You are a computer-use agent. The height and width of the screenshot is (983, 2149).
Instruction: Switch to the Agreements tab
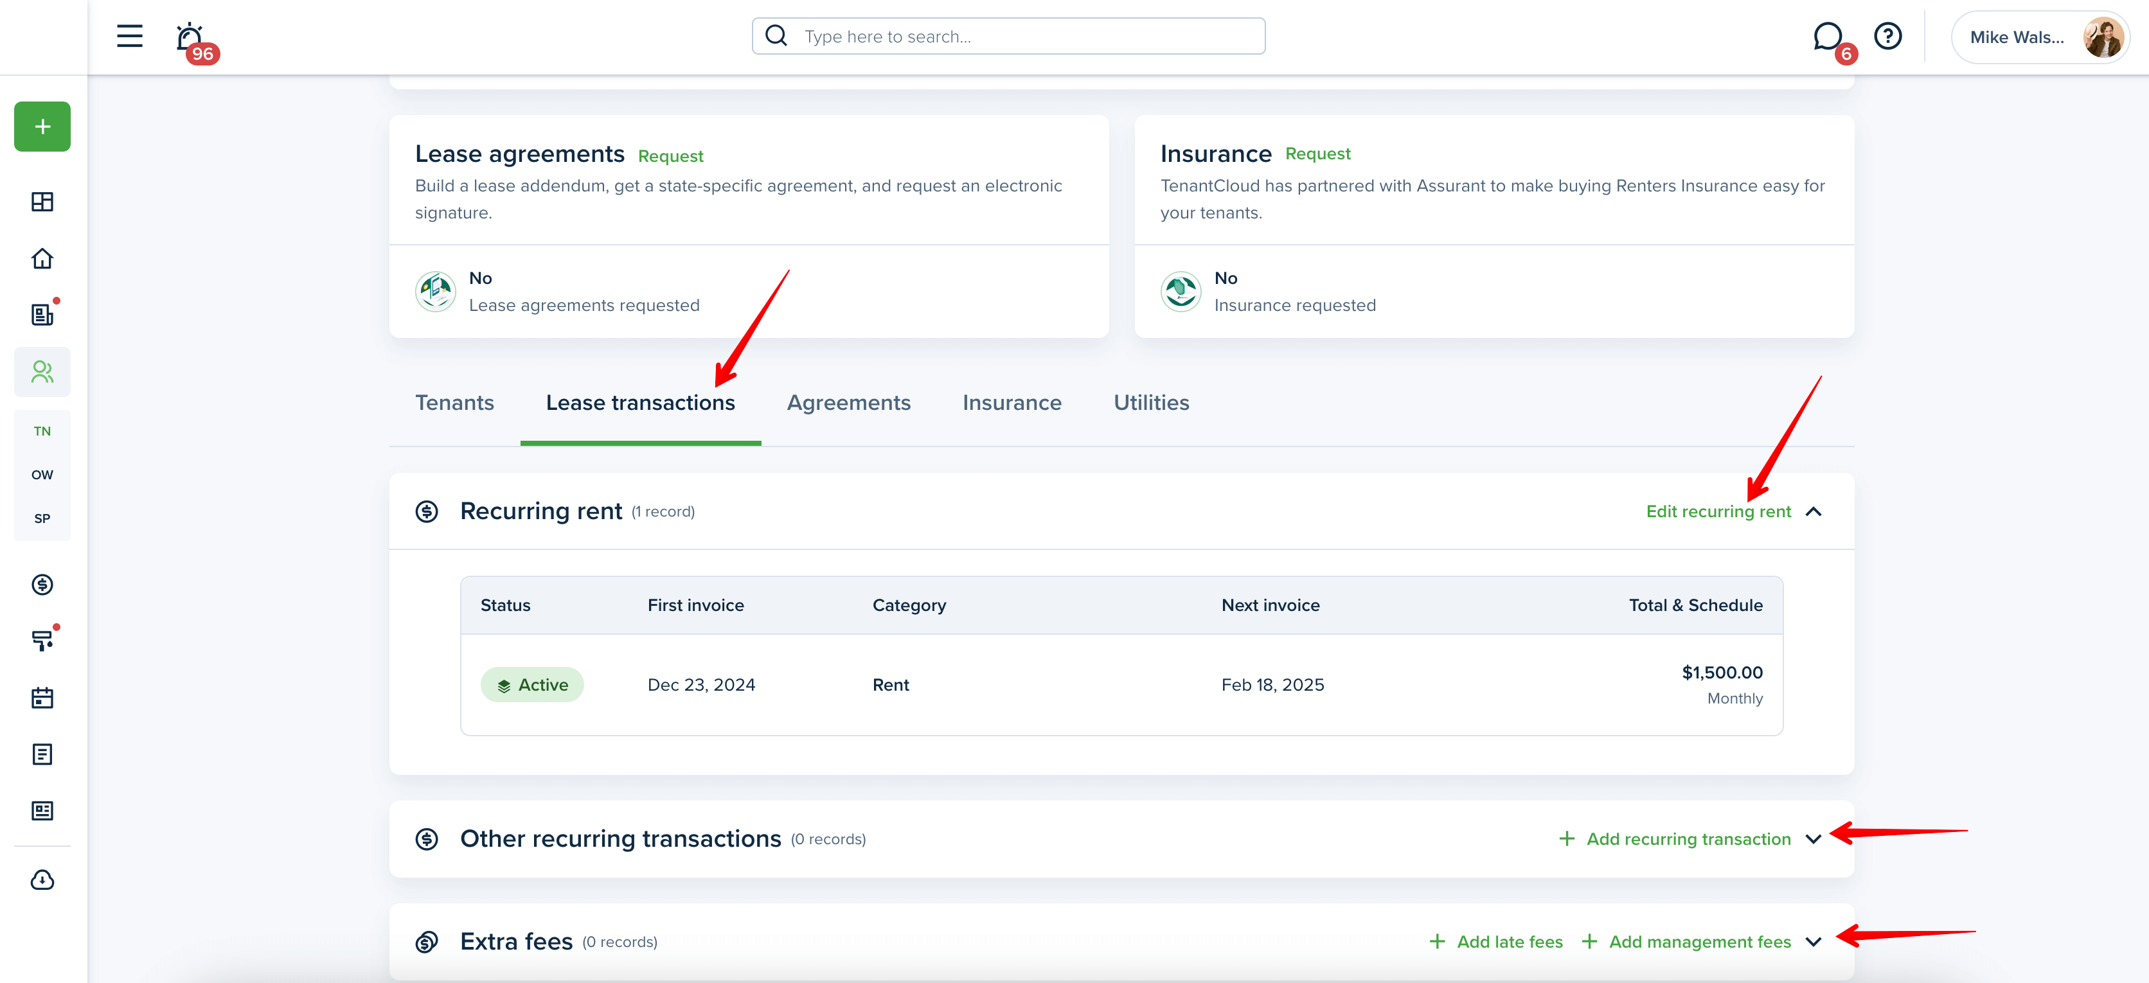(x=848, y=403)
